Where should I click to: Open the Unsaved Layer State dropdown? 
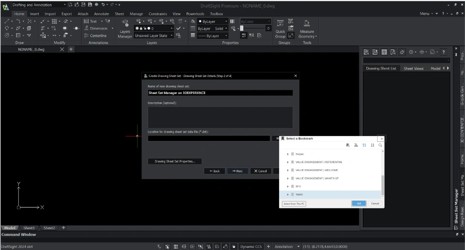pyautogui.click(x=154, y=35)
